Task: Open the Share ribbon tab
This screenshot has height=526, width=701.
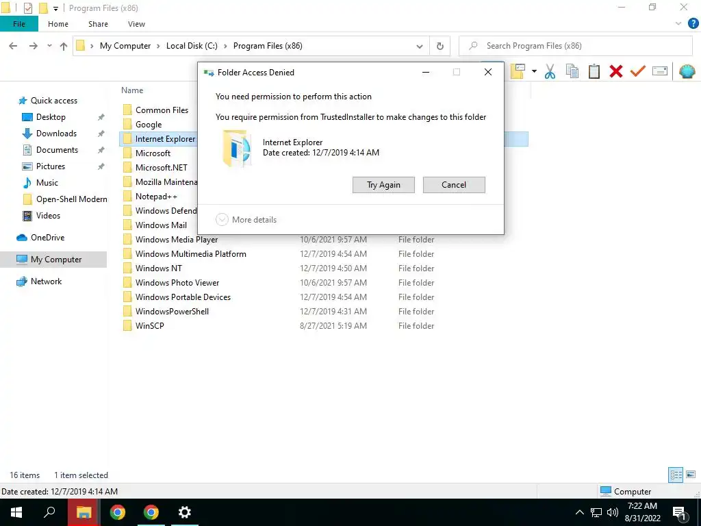Action: click(98, 24)
